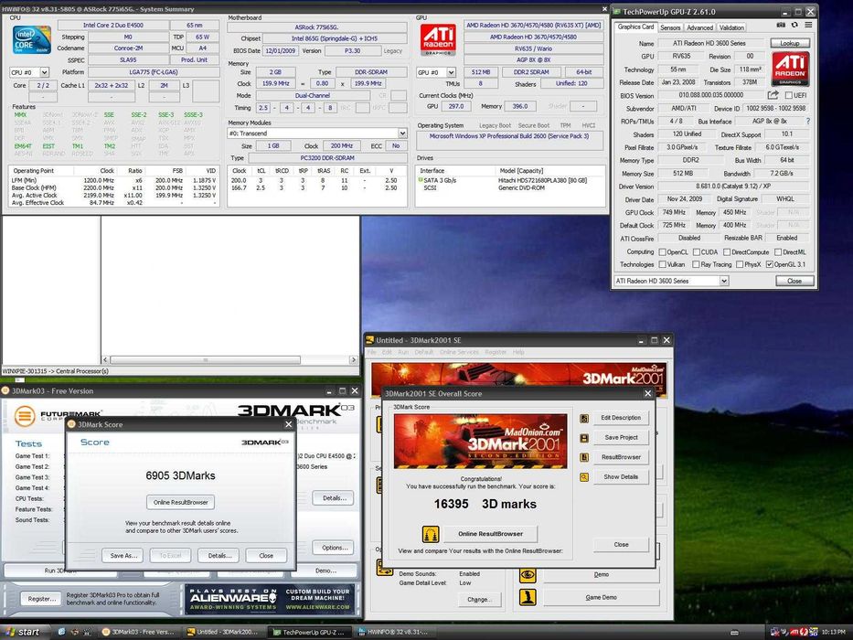Click Save Project button in 3DMark2001 score dialog

621,438
